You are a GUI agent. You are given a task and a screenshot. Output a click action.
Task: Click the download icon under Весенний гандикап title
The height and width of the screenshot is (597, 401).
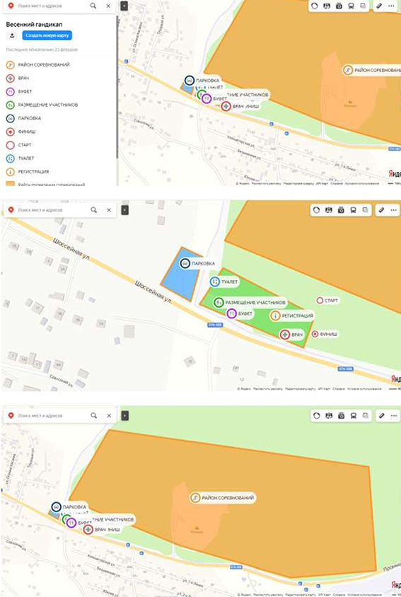[12, 35]
